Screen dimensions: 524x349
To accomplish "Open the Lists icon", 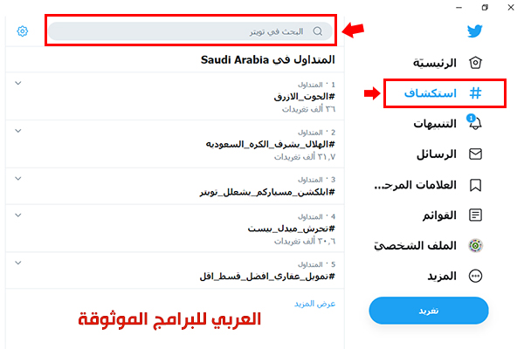I will click(476, 215).
